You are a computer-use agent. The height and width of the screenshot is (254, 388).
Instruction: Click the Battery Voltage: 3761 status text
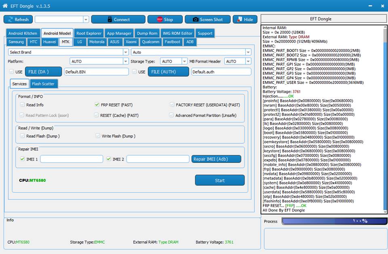point(215,242)
